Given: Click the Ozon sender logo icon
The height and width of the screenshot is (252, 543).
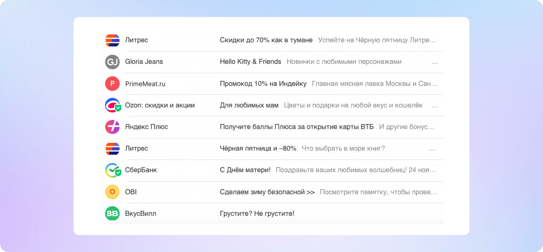Looking at the screenshot, I should (x=112, y=105).
